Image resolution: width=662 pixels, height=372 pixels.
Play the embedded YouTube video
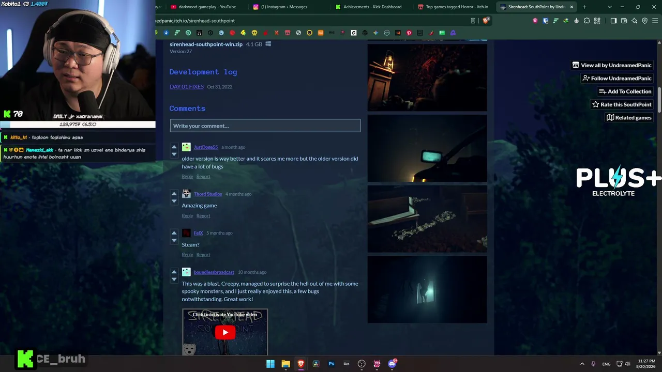point(225,332)
